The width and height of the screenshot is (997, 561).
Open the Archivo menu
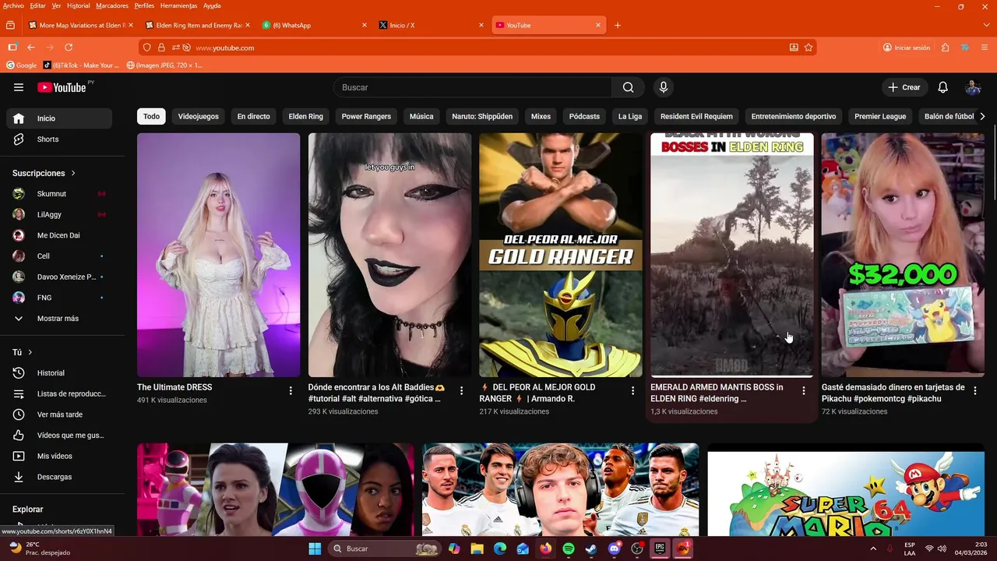pos(13,5)
